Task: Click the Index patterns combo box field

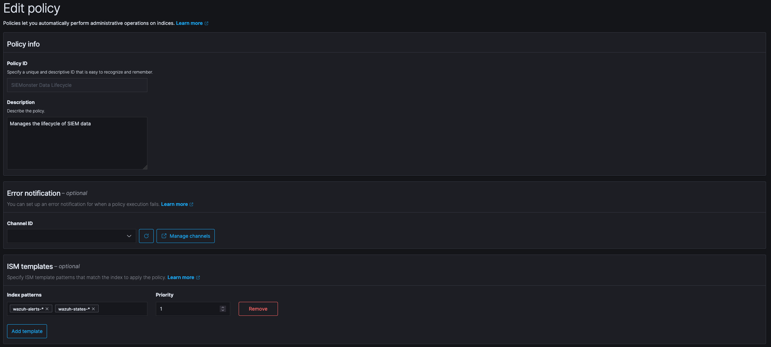Action: point(122,309)
